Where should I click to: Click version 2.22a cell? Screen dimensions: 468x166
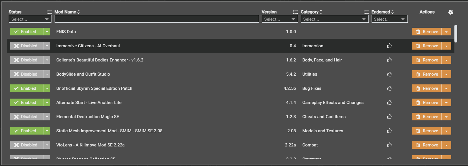pyautogui.click(x=290, y=145)
